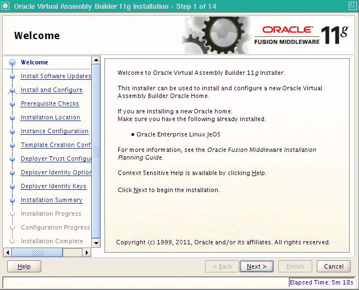This screenshot has width=359, height=290.
Task: Click the maximize icon in title bar
Action: click(x=352, y=6)
